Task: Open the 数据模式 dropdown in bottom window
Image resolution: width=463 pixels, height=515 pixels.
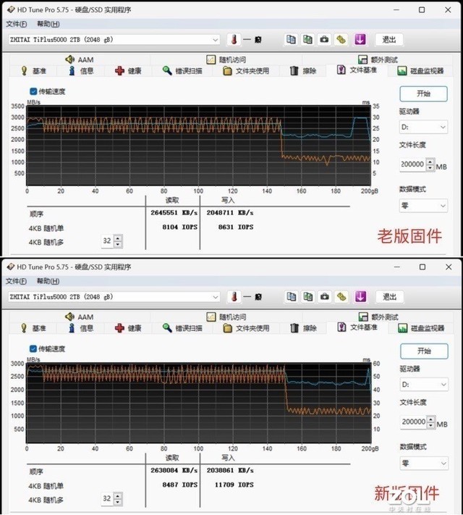Action: [x=424, y=464]
